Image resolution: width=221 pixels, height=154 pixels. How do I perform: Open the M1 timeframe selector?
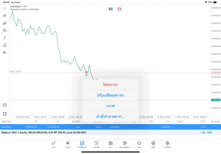click(x=4, y=53)
